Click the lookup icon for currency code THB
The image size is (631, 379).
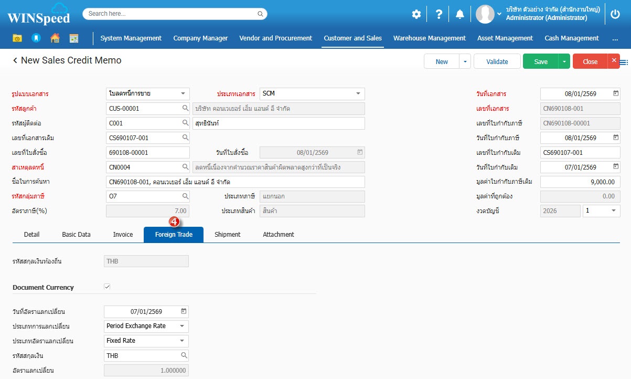pyautogui.click(x=184, y=355)
